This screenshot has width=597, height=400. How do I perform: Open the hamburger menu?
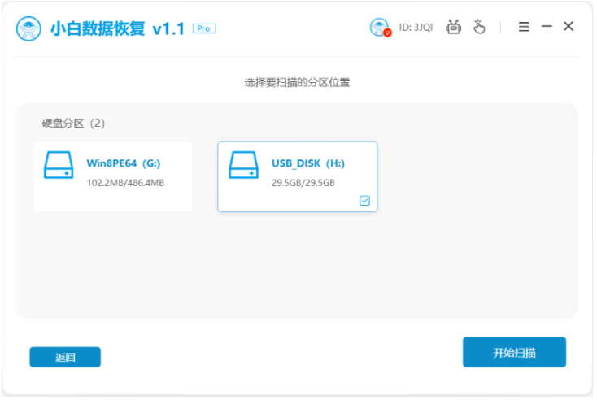tap(524, 27)
